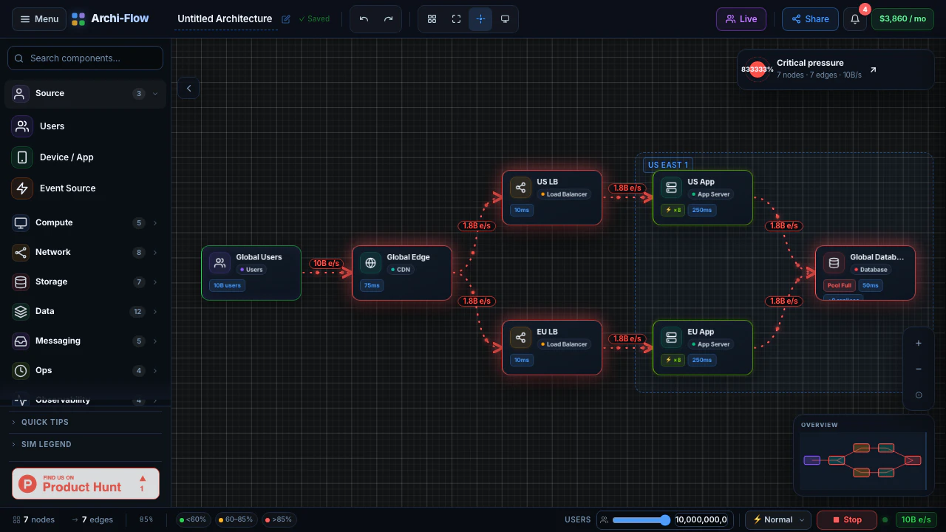
Task: Click the undo arrow icon
Action: (364, 19)
